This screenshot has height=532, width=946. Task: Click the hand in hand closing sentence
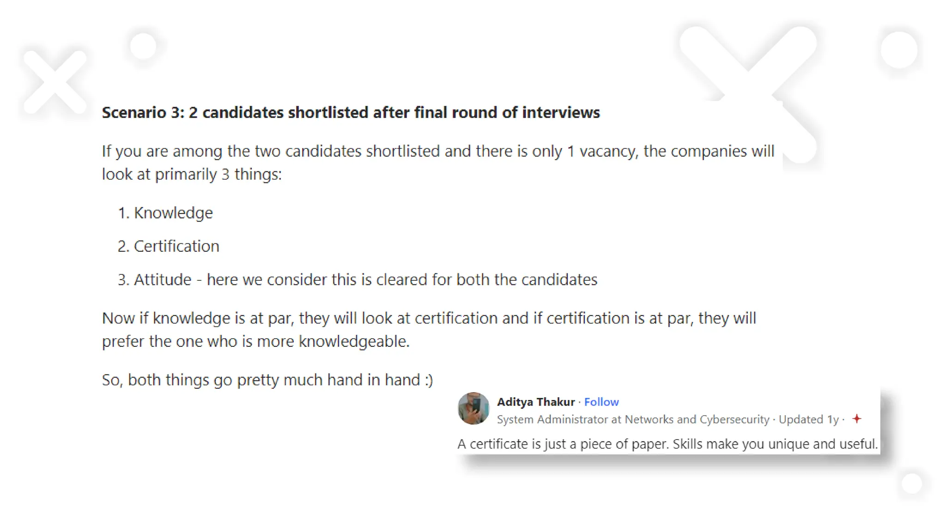267,380
